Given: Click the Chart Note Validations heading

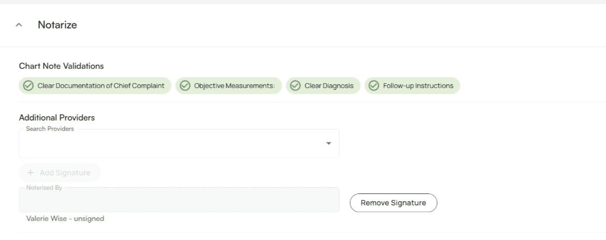Looking at the screenshot, I should coord(61,66).
